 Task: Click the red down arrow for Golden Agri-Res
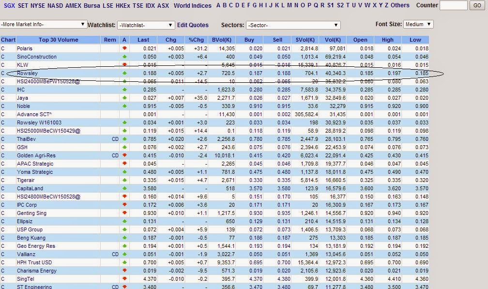point(124,155)
